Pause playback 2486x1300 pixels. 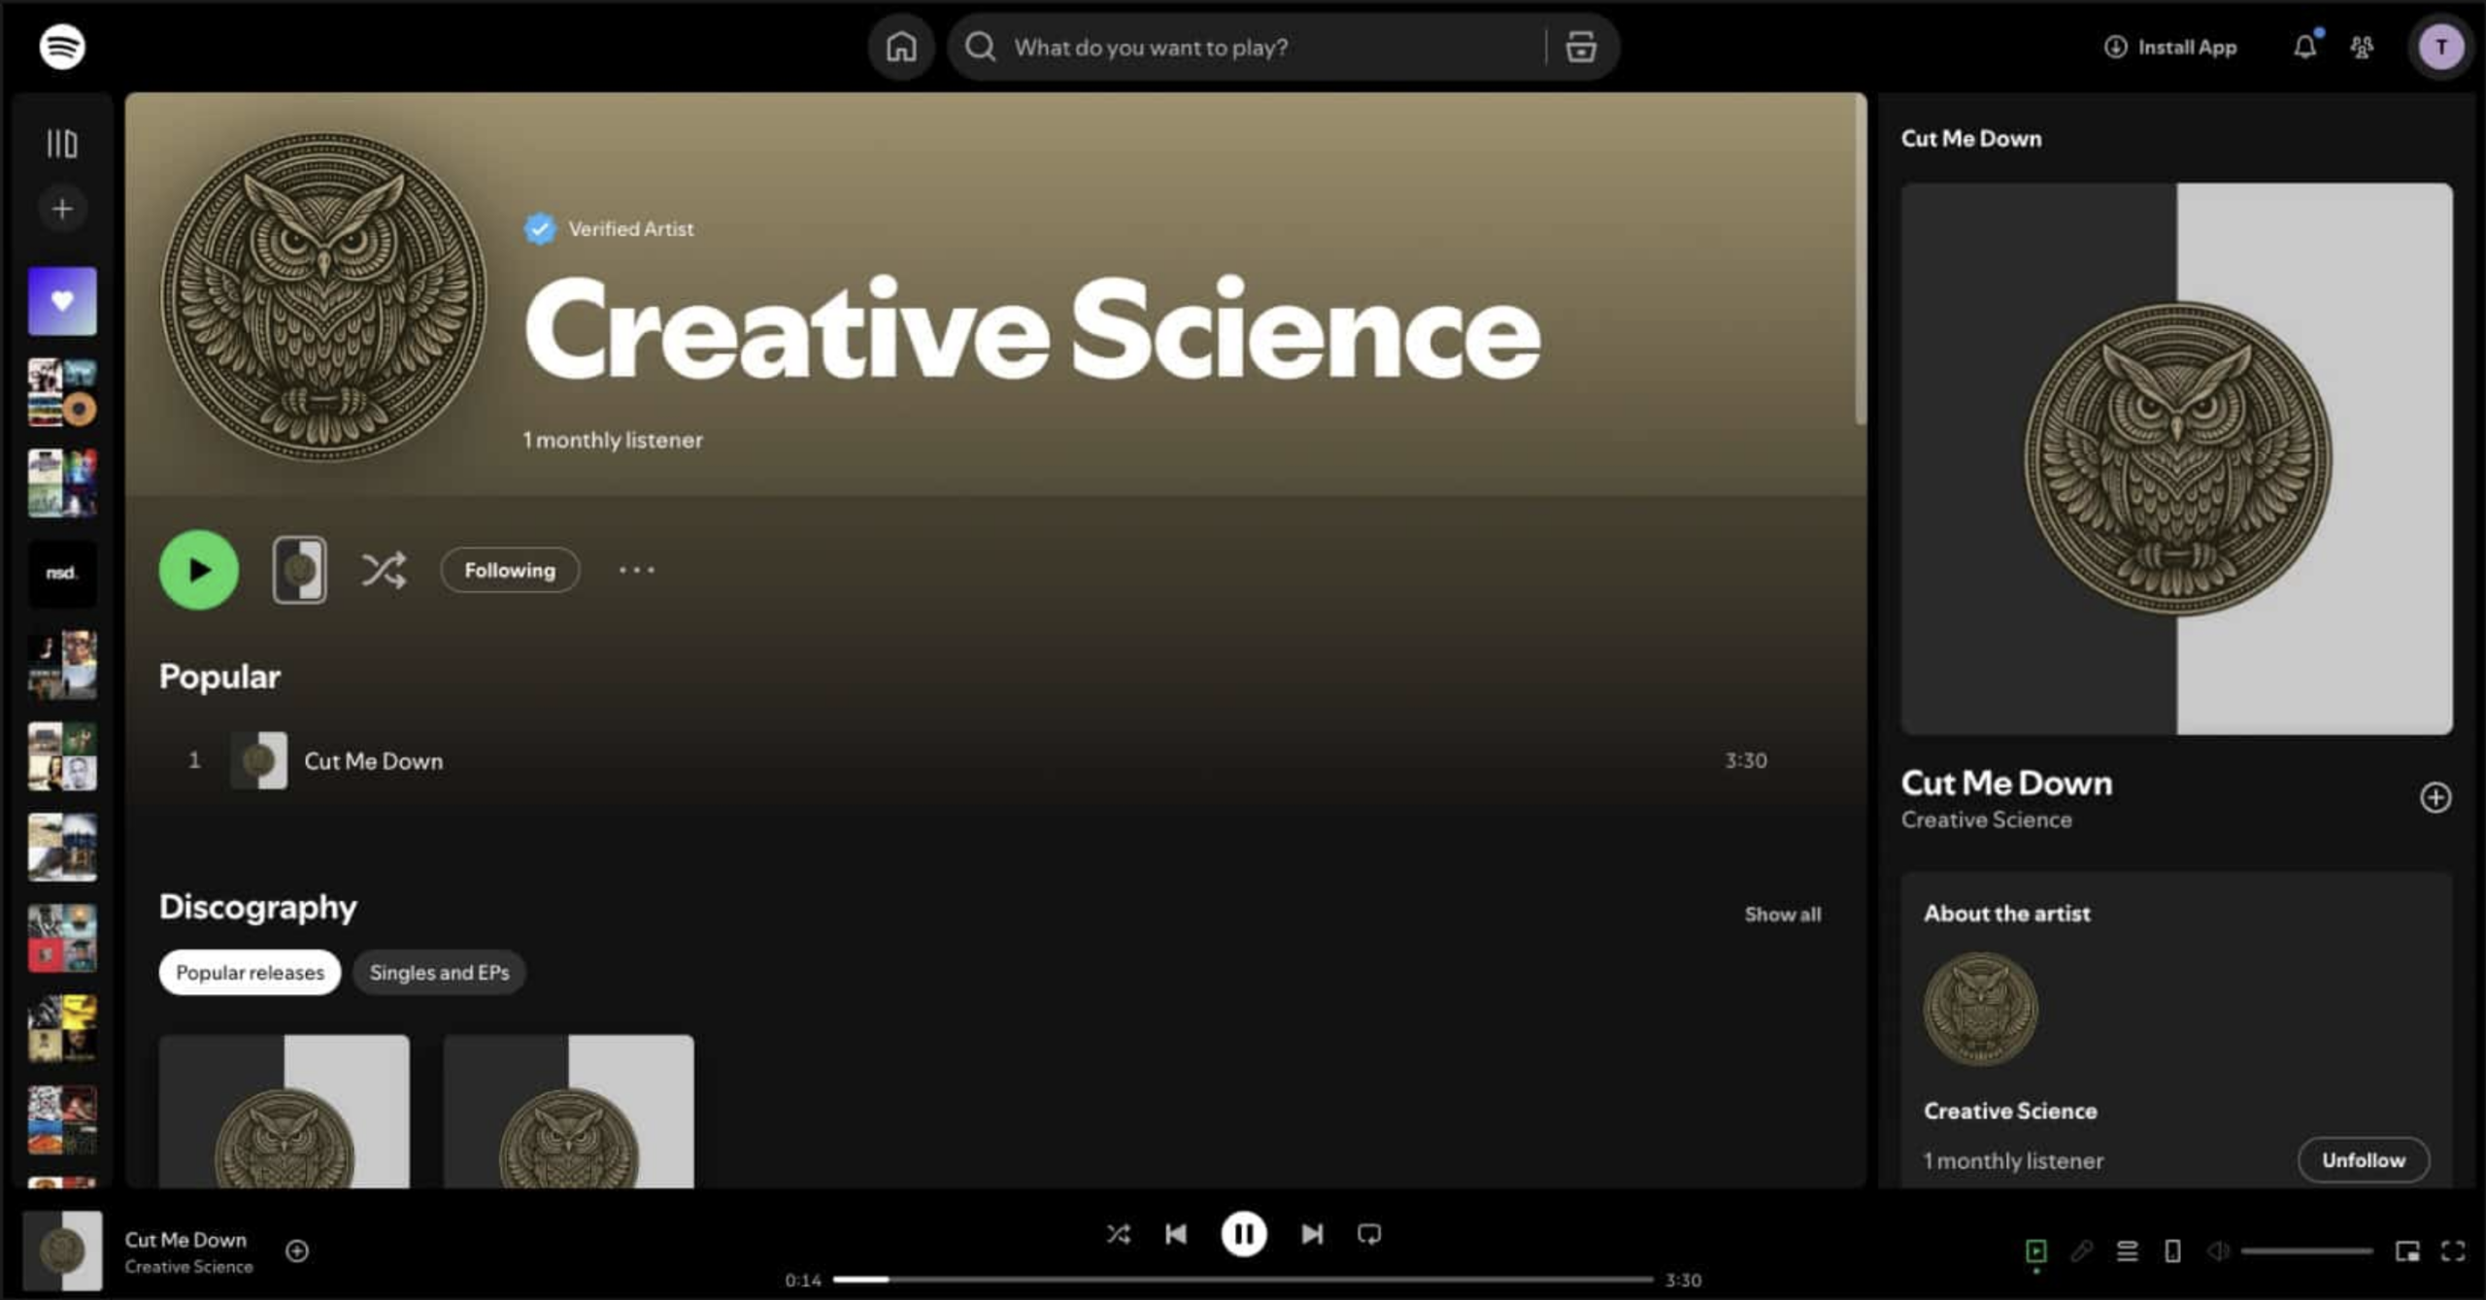click(1243, 1234)
